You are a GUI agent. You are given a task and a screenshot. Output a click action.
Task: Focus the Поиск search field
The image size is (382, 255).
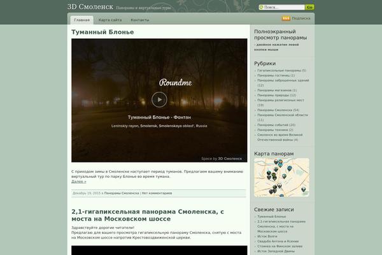point(283,7)
